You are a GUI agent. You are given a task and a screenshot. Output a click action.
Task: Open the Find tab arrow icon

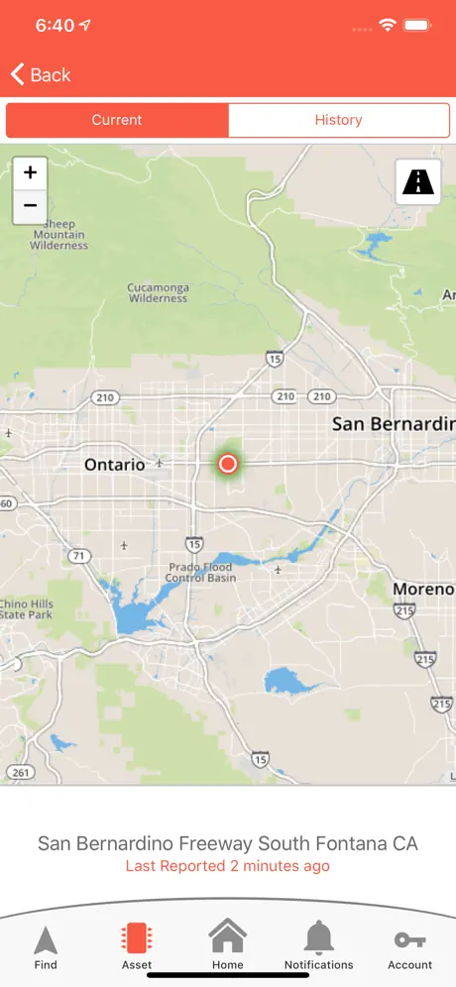coord(46,940)
